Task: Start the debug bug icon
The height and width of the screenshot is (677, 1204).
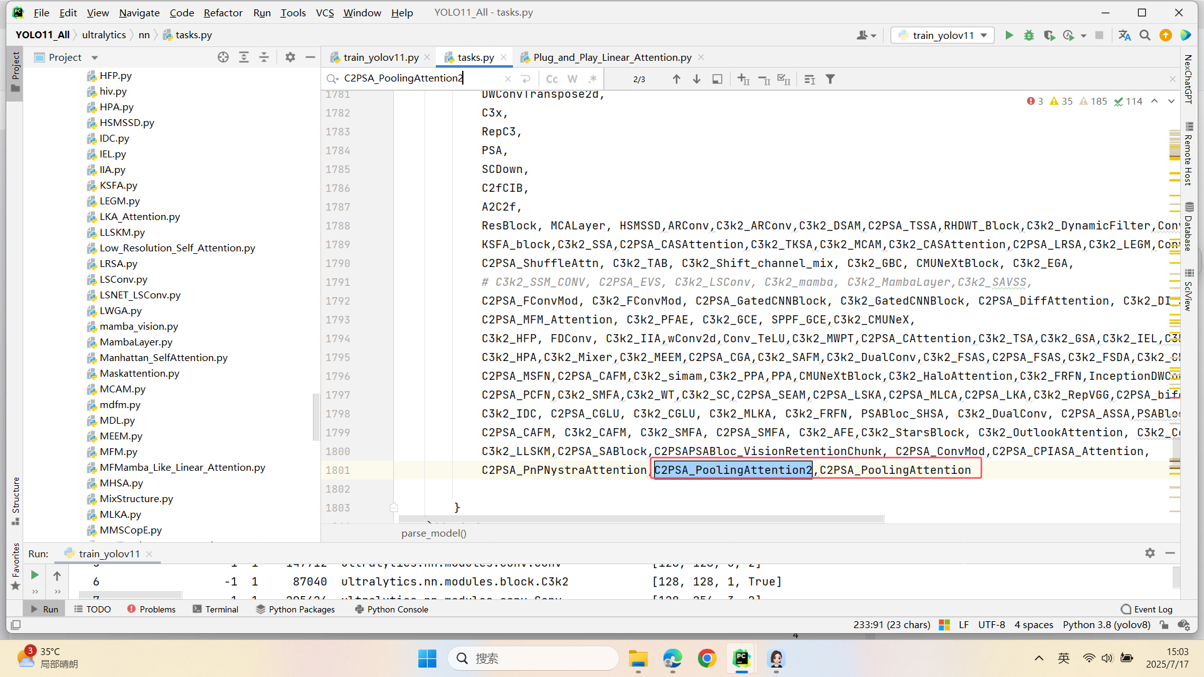Action: tap(1029, 35)
